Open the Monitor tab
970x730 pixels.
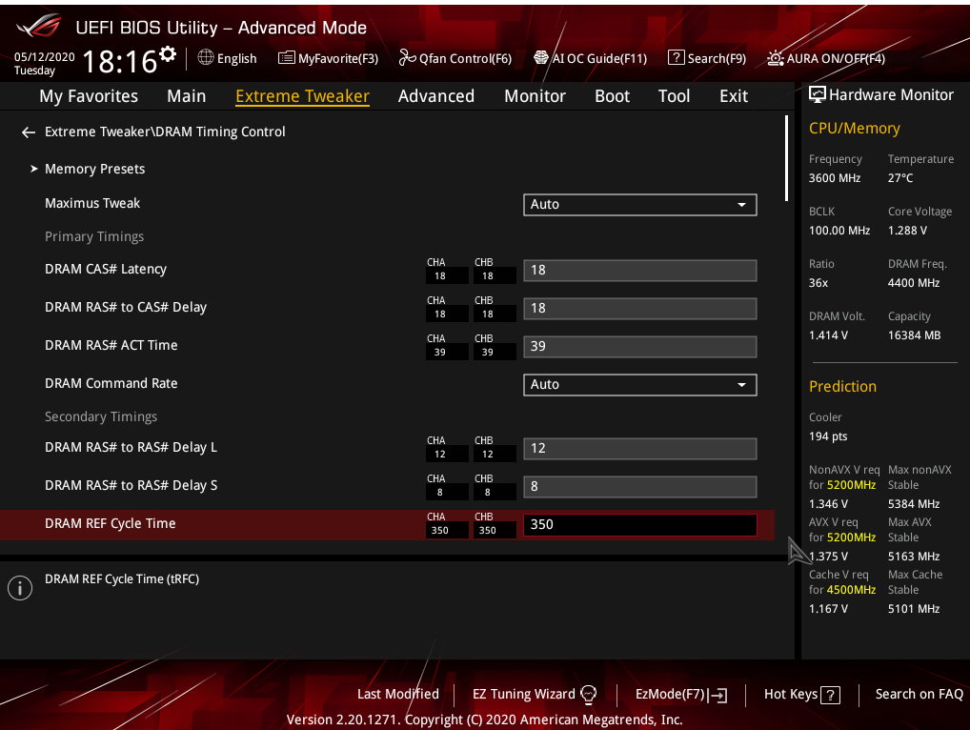click(x=535, y=96)
